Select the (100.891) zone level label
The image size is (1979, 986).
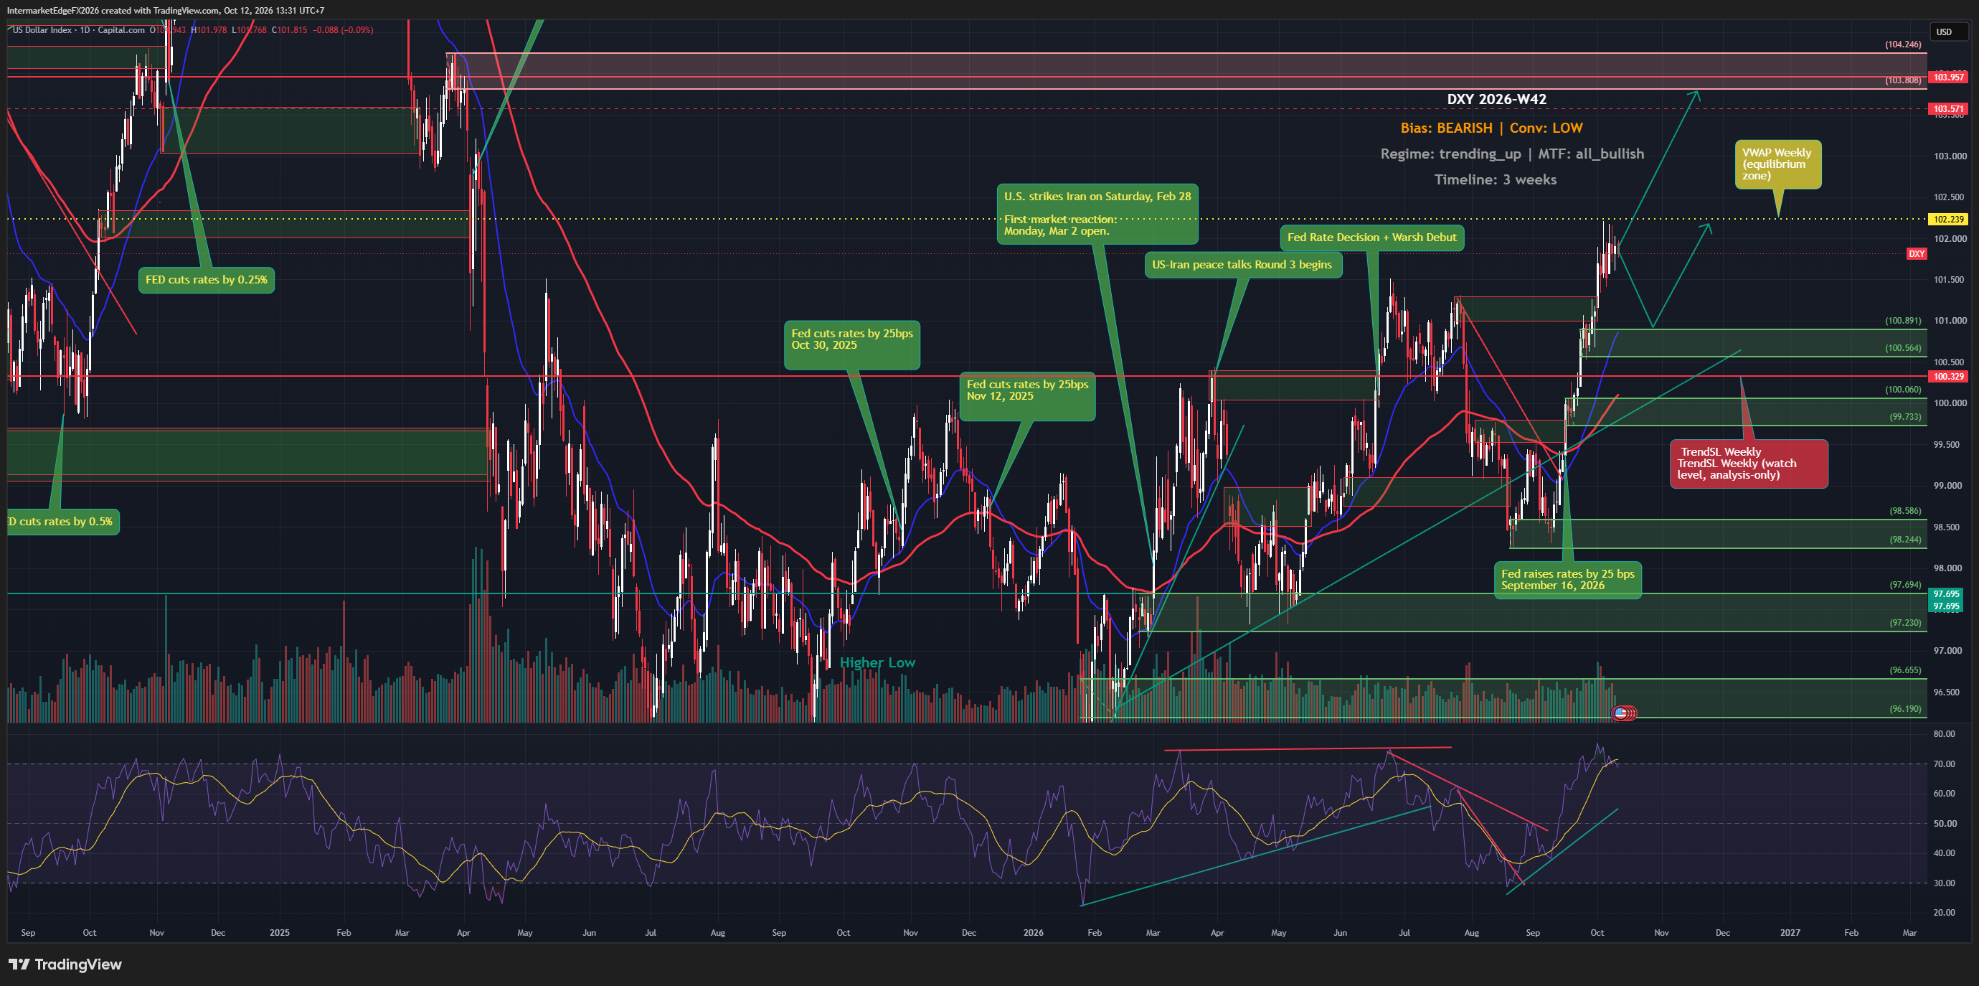pos(1902,321)
